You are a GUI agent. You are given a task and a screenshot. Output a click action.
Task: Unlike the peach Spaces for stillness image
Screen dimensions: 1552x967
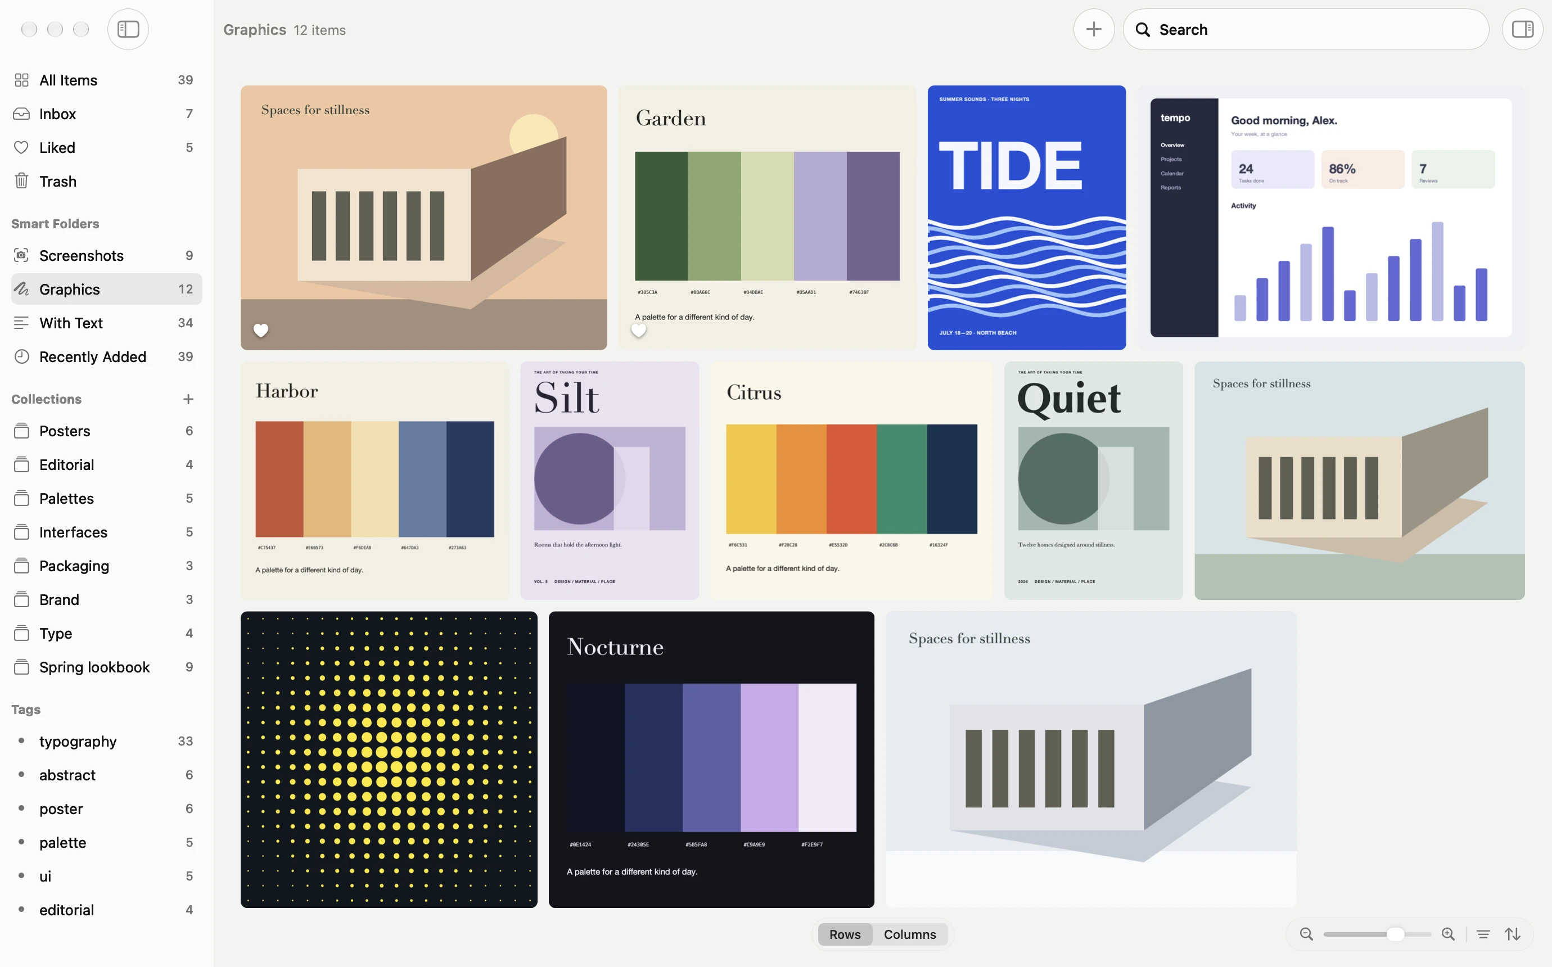[261, 330]
